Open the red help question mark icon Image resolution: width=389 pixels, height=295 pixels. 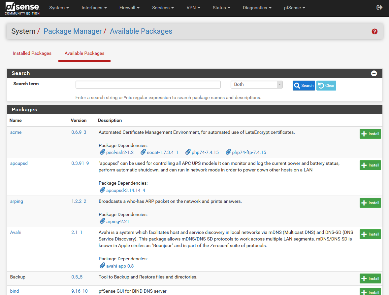pos(374,31)
